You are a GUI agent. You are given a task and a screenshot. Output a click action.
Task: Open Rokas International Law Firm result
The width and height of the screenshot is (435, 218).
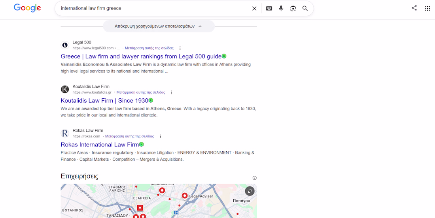(x=100, y=145)
